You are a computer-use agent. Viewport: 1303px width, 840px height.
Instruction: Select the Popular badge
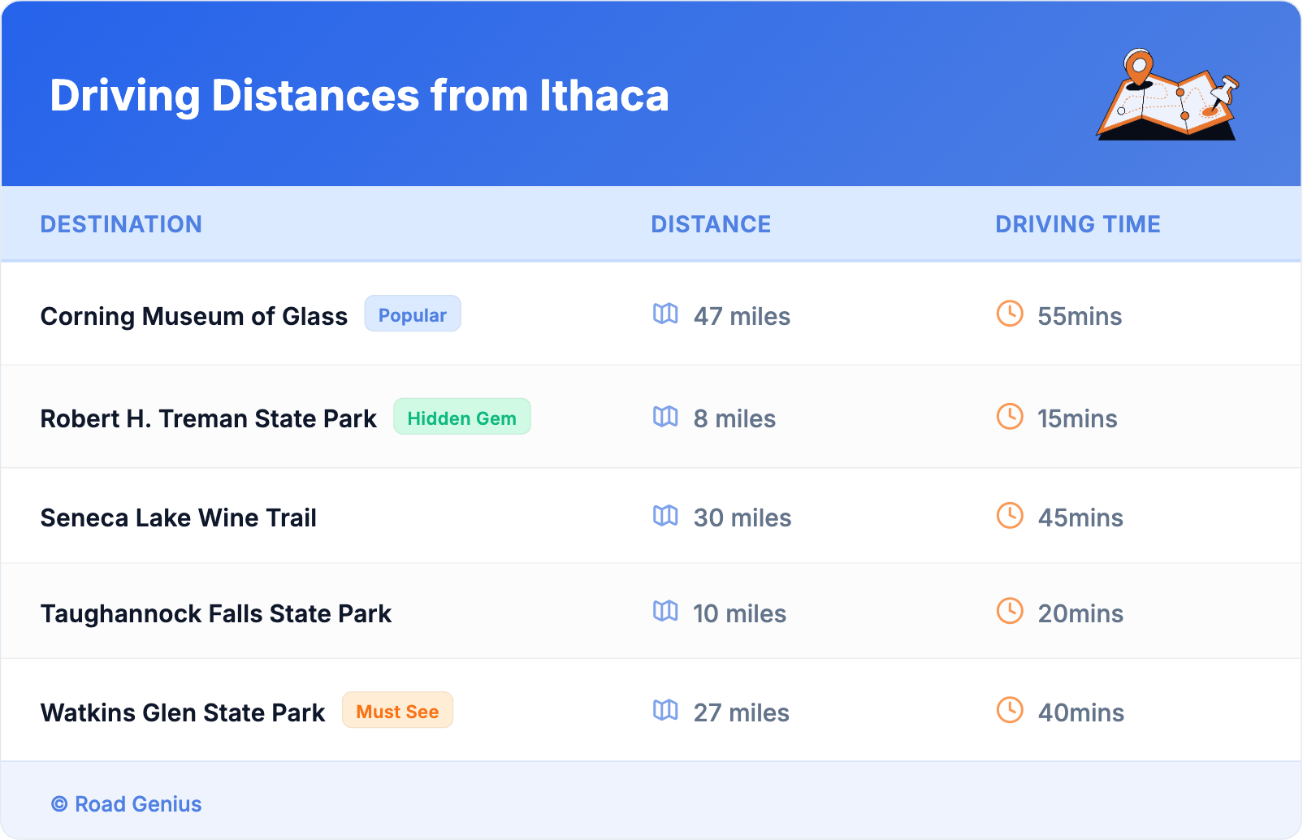[x=413, y=314]
